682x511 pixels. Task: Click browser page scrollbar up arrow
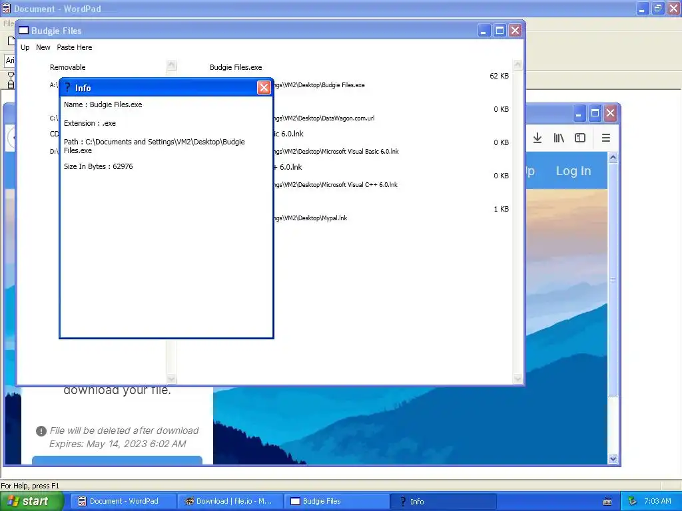(x=613, y=157)
